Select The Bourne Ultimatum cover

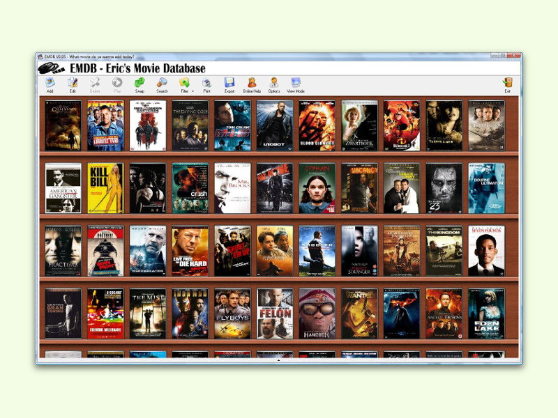pos(486,188)
